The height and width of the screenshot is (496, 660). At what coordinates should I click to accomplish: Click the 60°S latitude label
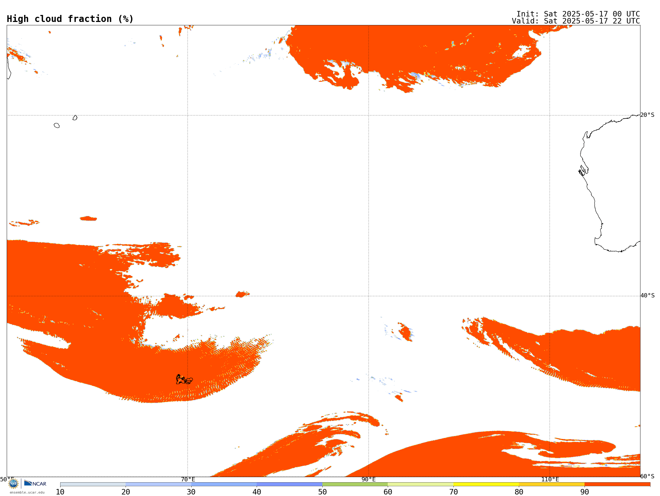[x=647, y=476]
